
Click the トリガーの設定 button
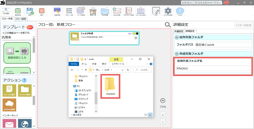[x=244, y=25]
